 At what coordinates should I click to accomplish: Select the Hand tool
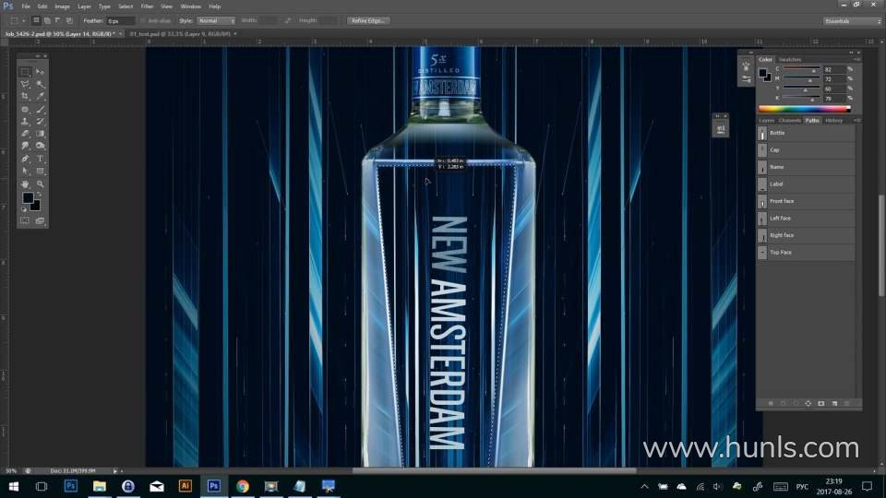click(25, 184)
